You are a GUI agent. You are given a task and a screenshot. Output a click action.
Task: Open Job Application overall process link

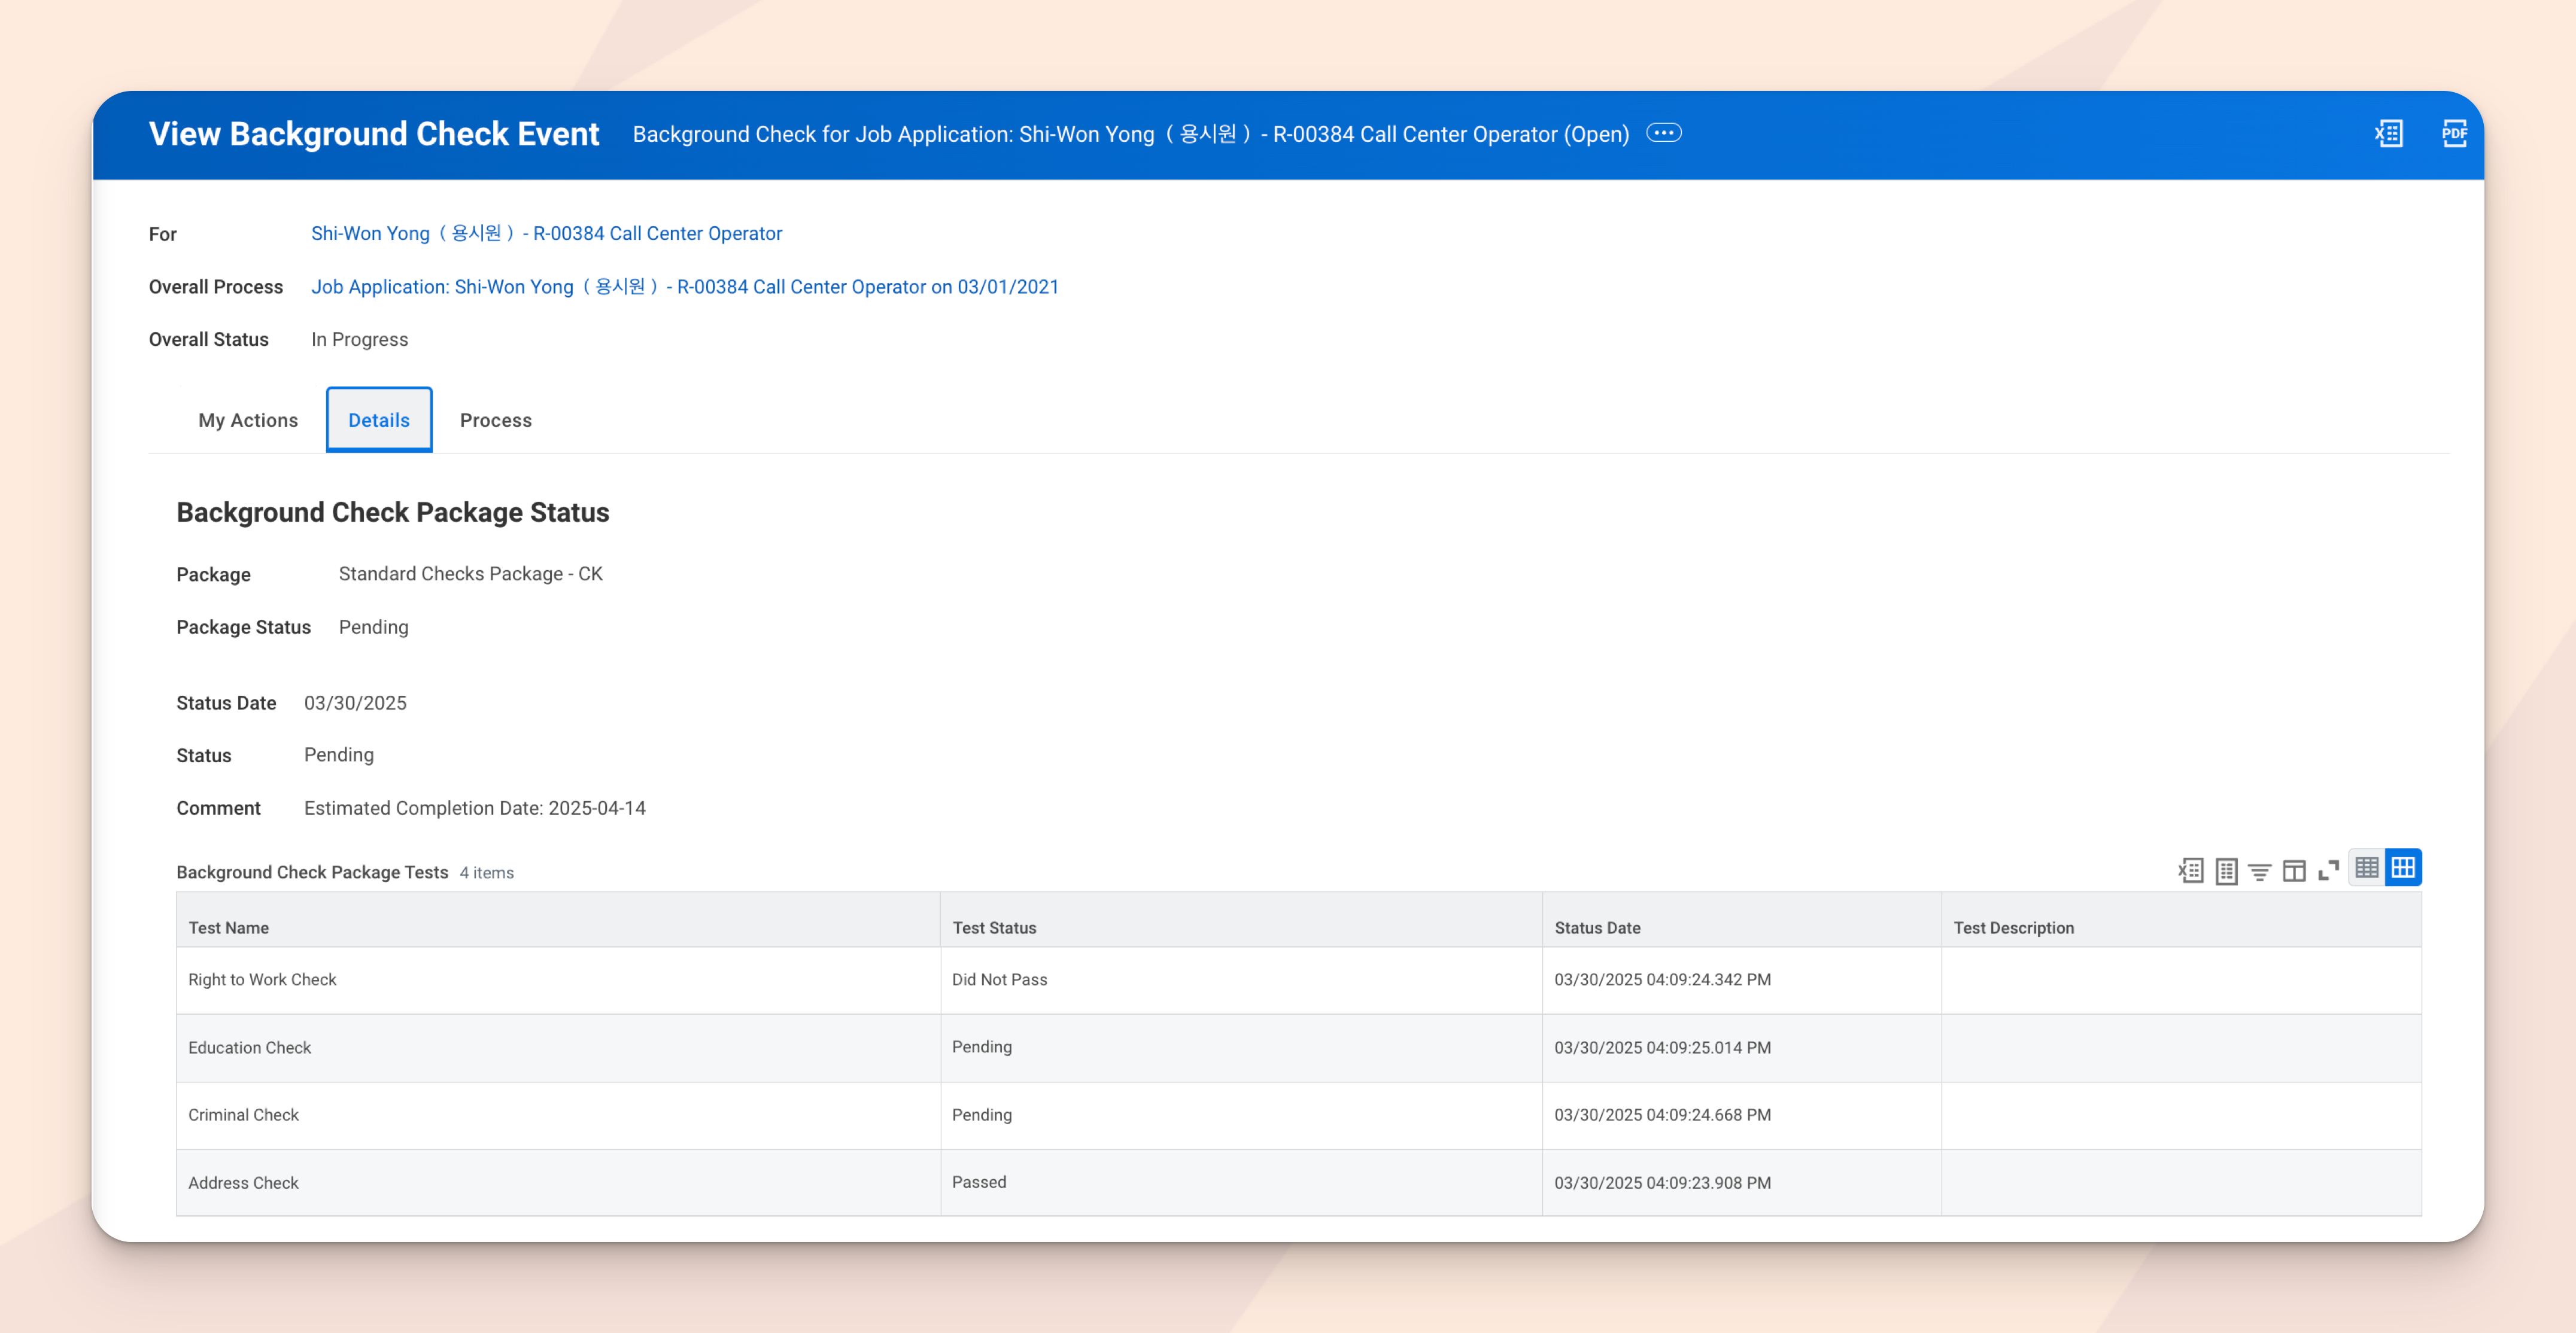pyautogui.click(x=685, y=287)
